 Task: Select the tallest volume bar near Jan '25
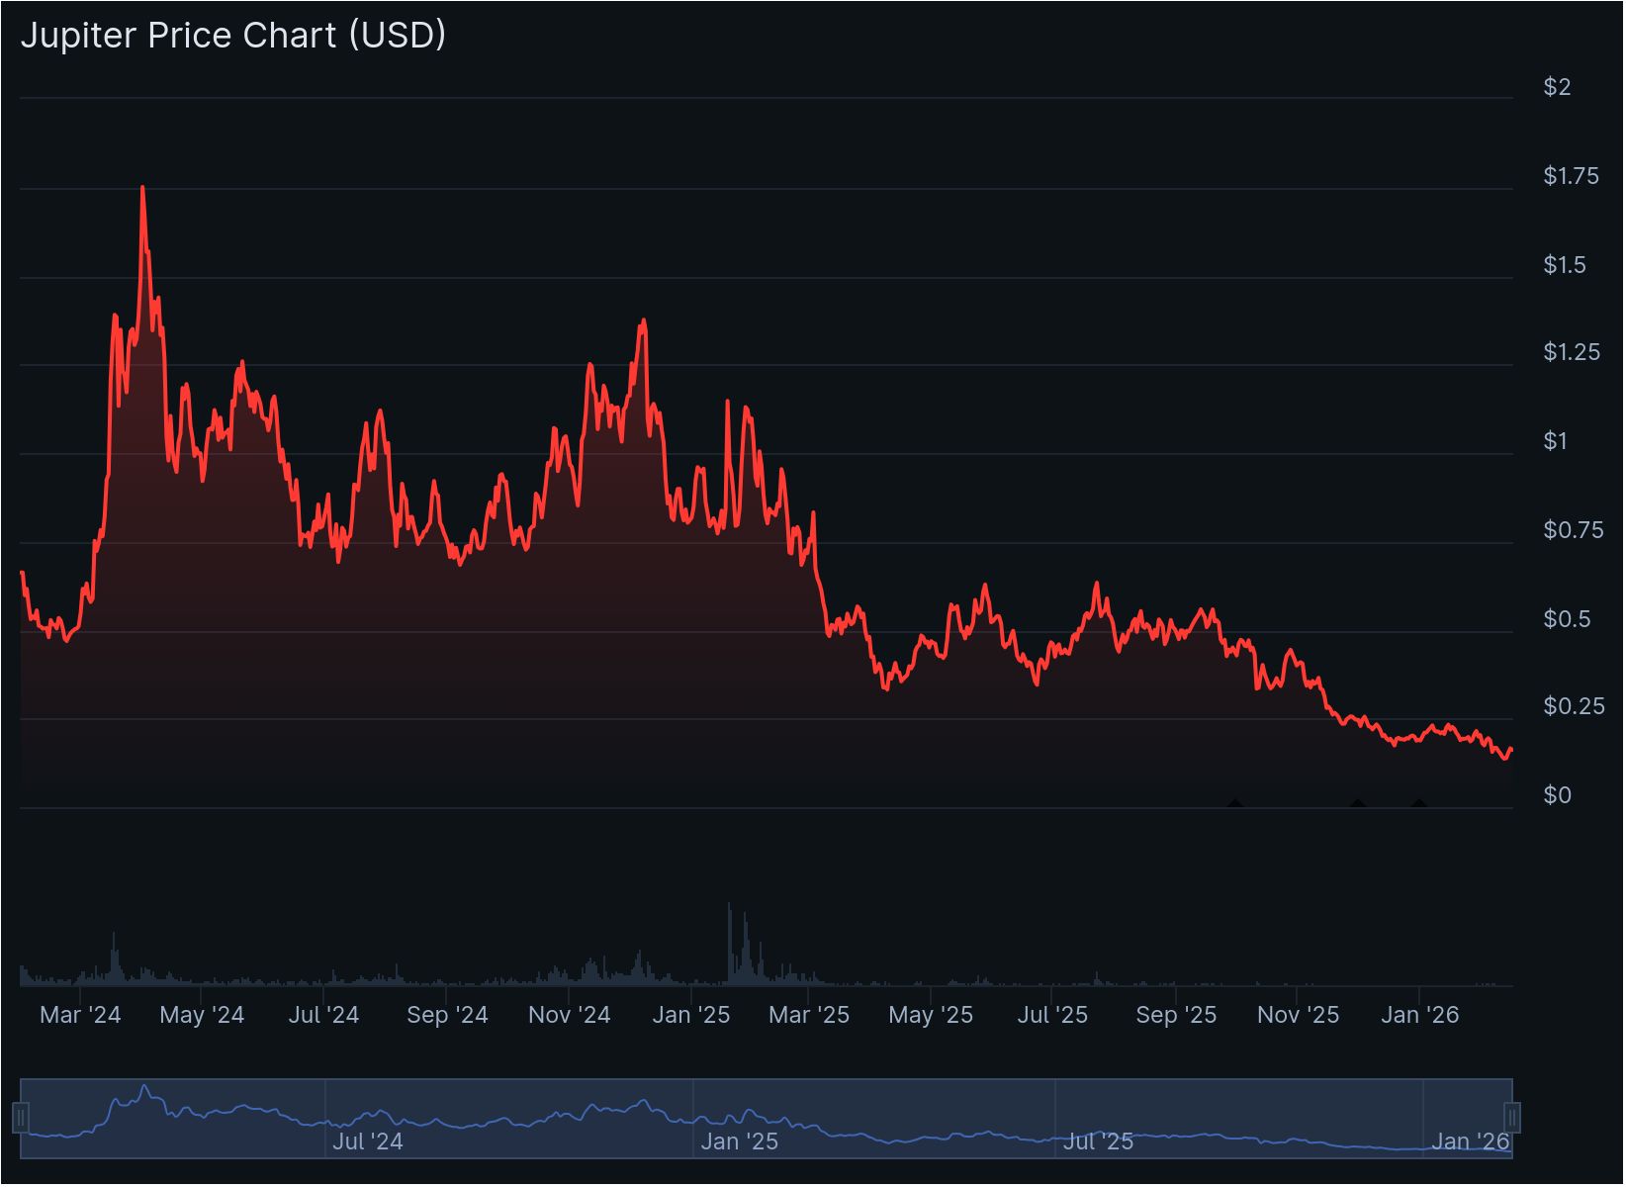[730, 944]
